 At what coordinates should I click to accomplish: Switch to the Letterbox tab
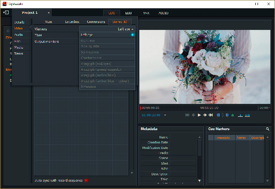coord(72,21)
